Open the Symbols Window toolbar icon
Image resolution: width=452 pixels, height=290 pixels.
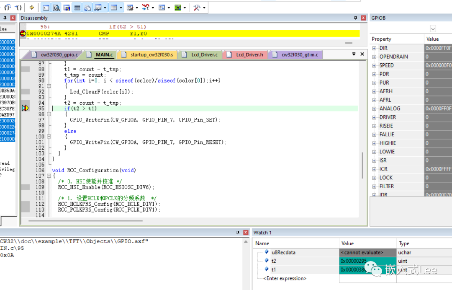click(67, 7)
